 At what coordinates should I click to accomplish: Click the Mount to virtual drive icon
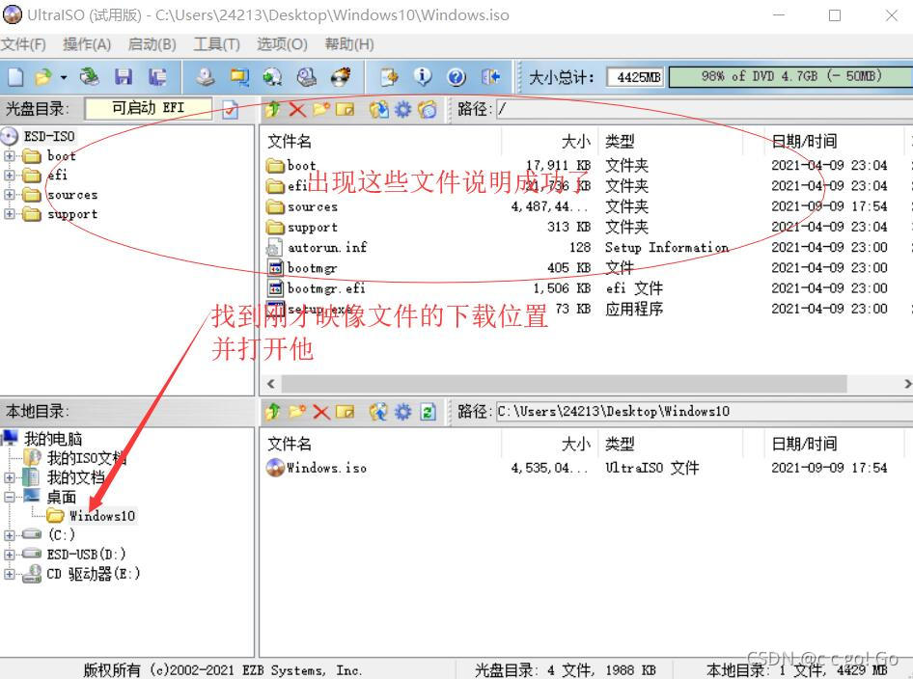pos(306,77)
